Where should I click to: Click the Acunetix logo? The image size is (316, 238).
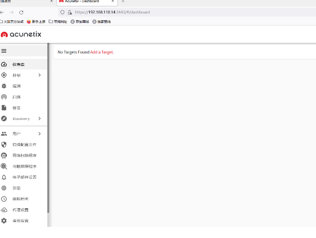point(21,34)
